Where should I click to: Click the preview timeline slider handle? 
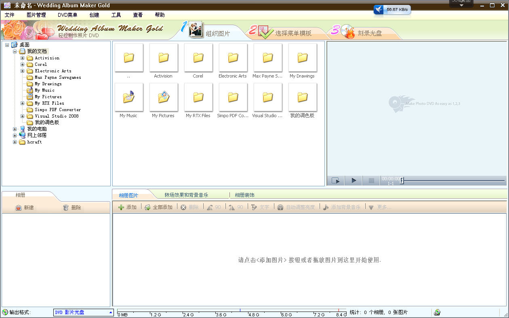coord(402,181)
